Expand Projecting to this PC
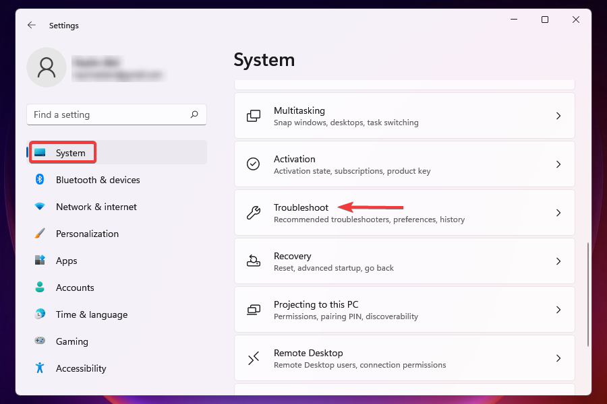Image resolution: width=607 pixels, height=404 pixels. (405, 309)
